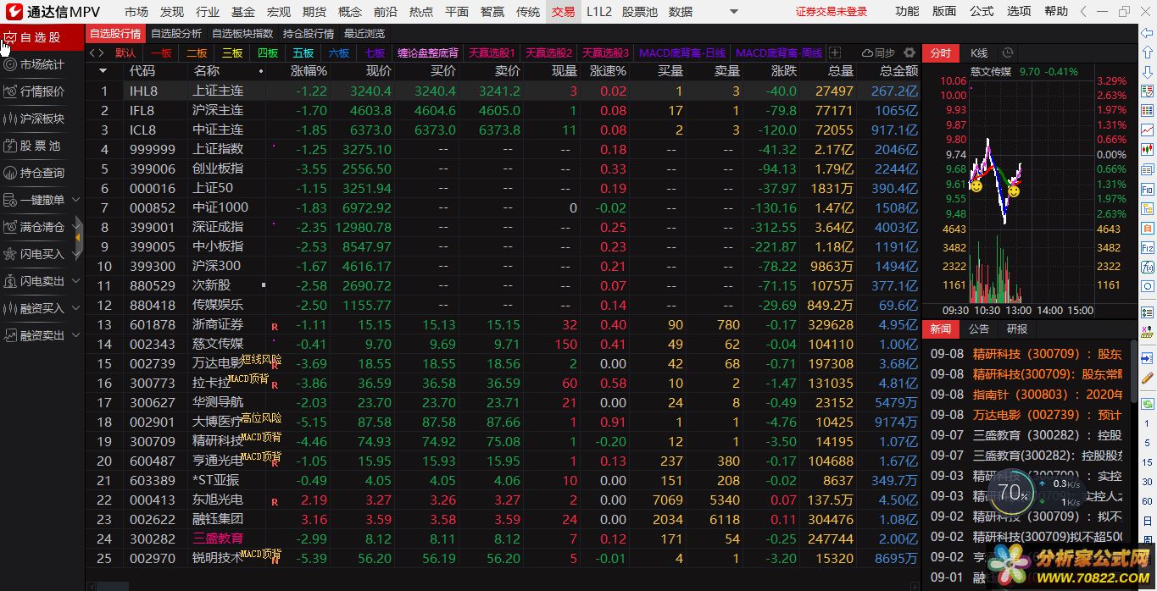Sort by 总金额 column header
This screenshot has height=591, width=1157.
pos(898,71)
